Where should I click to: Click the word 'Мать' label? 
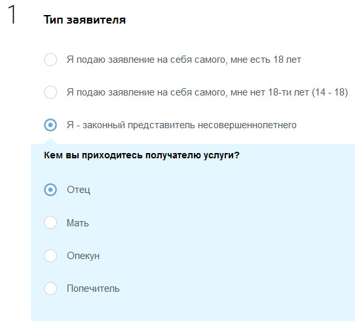pos(78,223)
